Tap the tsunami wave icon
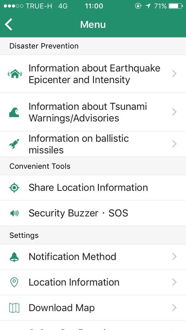Image resolution: width=186 pixels, height=330 pixels. (14, 112)
